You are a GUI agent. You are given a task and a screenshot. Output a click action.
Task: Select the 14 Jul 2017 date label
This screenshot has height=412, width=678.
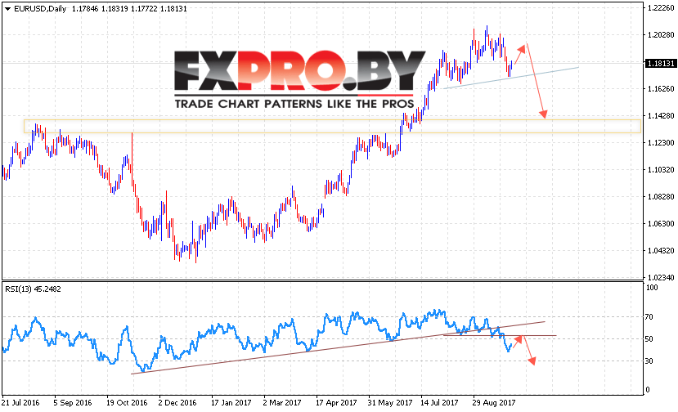coord(439,403)
